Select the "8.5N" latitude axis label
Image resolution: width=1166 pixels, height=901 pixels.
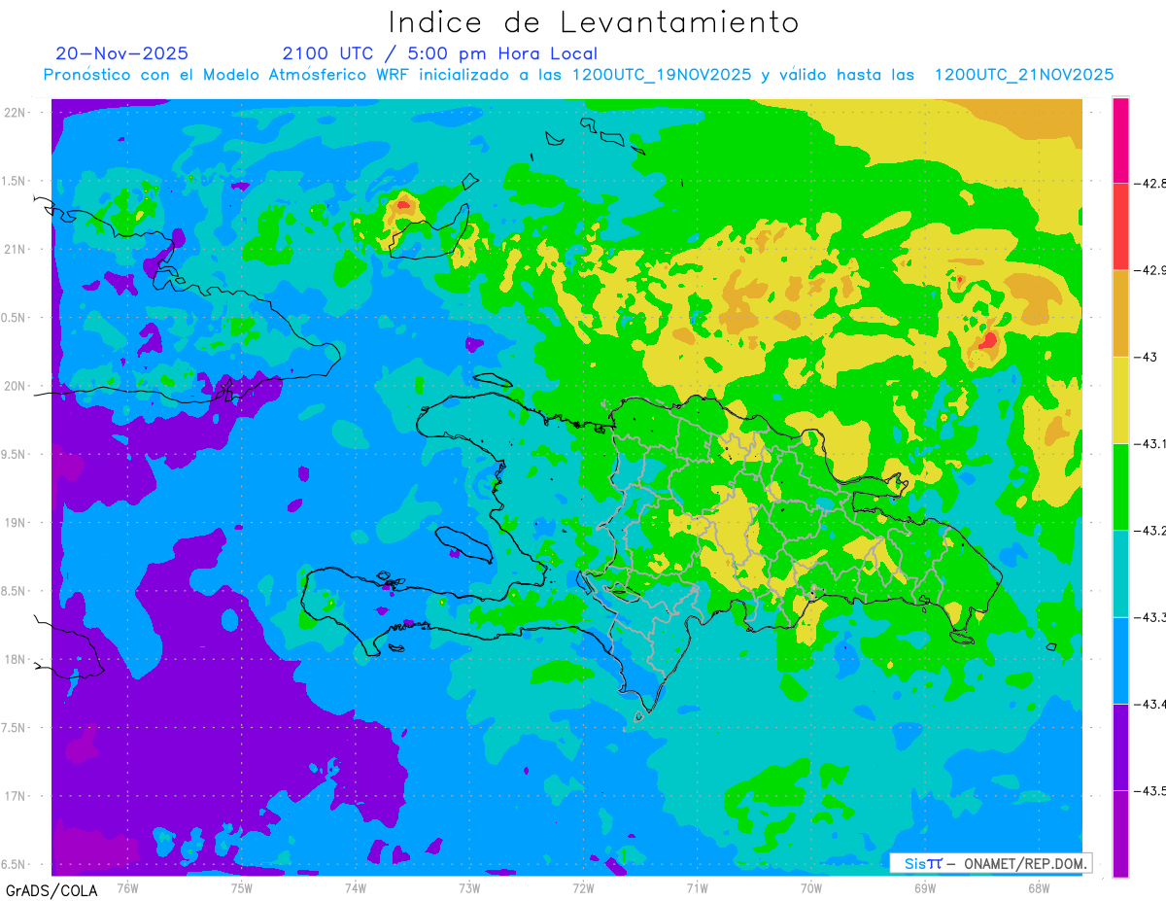(15, 591)
